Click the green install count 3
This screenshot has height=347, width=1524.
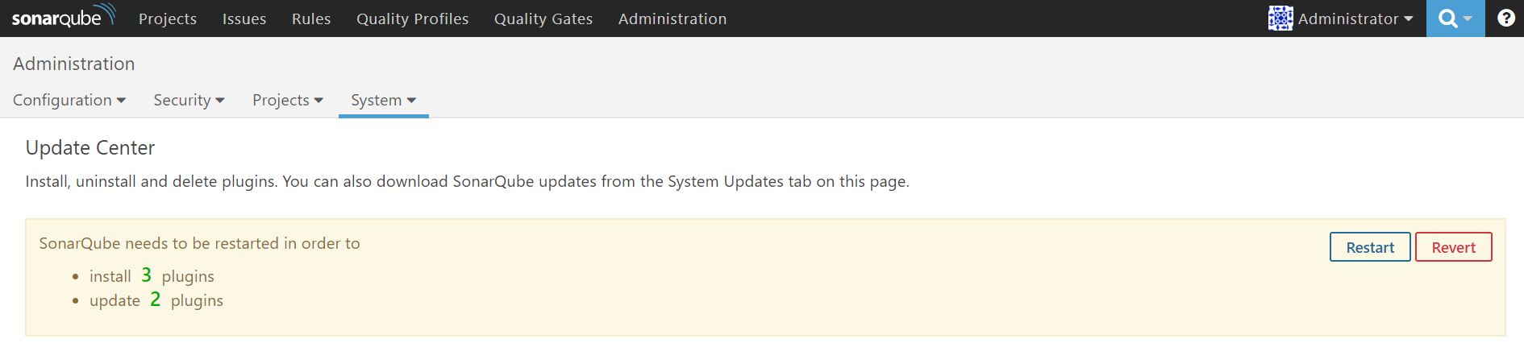pyautogui.click(x=146, y=275)
